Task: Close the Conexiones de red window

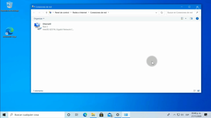Action: pos(197,7)
